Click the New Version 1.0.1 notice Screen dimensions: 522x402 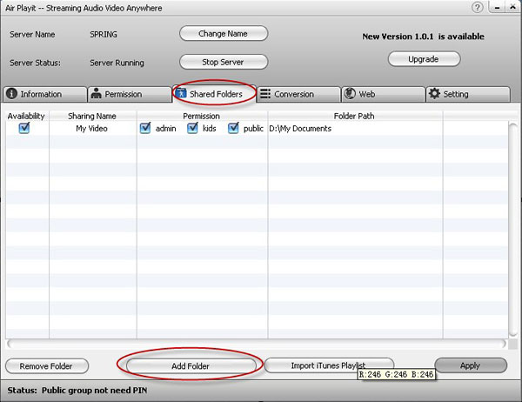(424, 37)
